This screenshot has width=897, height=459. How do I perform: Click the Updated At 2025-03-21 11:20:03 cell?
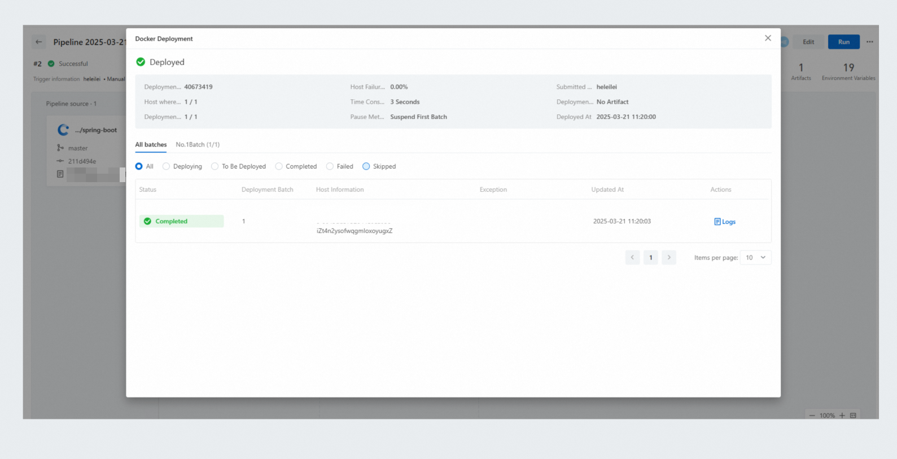click(622, 221)
